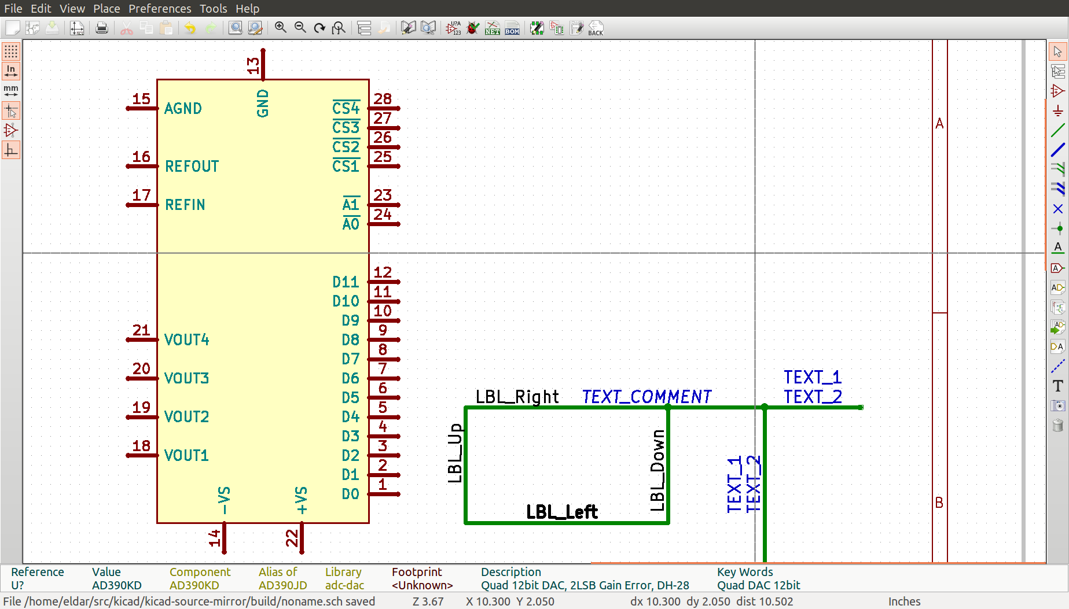Zoom in using the magnifier plus icon
This screenshot has height=609, width=1069.
(x=281, y=28)
